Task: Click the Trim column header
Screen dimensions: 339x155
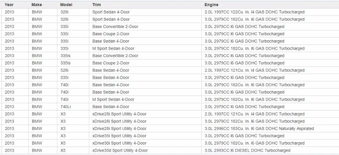Action: (x=97, y=4)
